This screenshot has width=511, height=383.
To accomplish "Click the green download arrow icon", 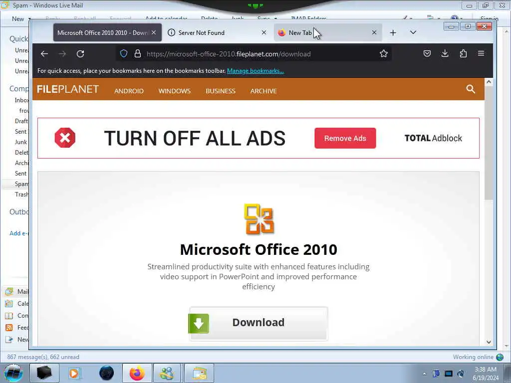I will 199,323.
